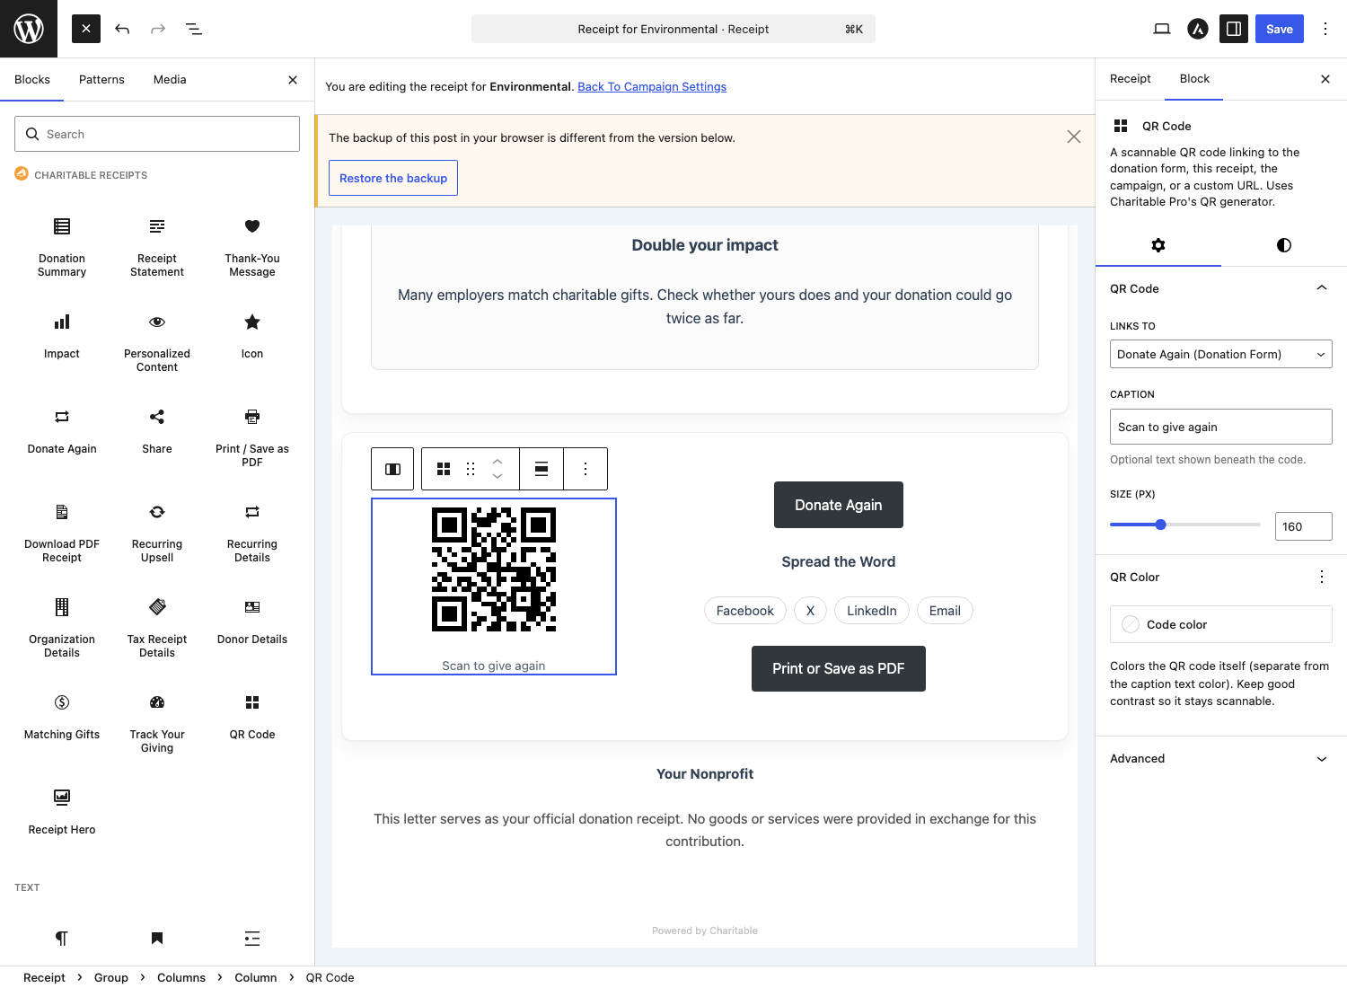Open the Astra settings icon in top bar

[1198, 29]
